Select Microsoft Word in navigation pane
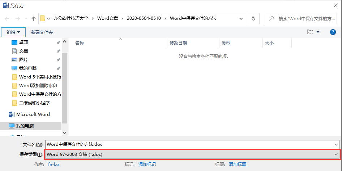Image resolution: width=342 pixels, height=171 pixels. pos(33,114)
